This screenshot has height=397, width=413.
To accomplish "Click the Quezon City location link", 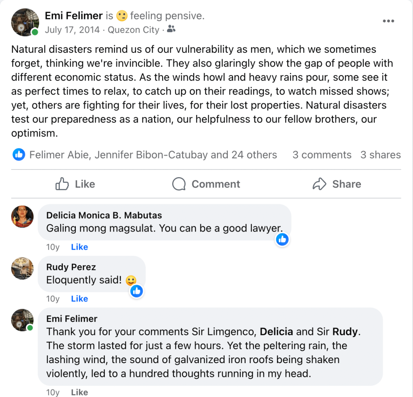I will click(x=133, y=29).
